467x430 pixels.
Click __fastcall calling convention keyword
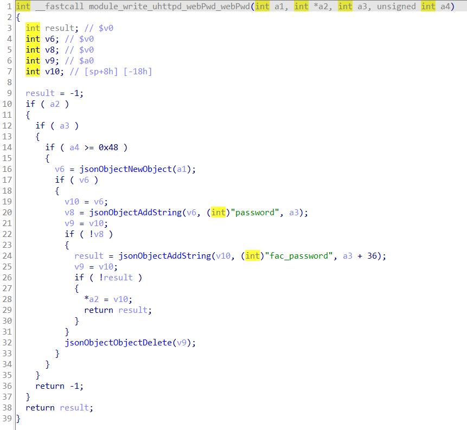point(59,7)
